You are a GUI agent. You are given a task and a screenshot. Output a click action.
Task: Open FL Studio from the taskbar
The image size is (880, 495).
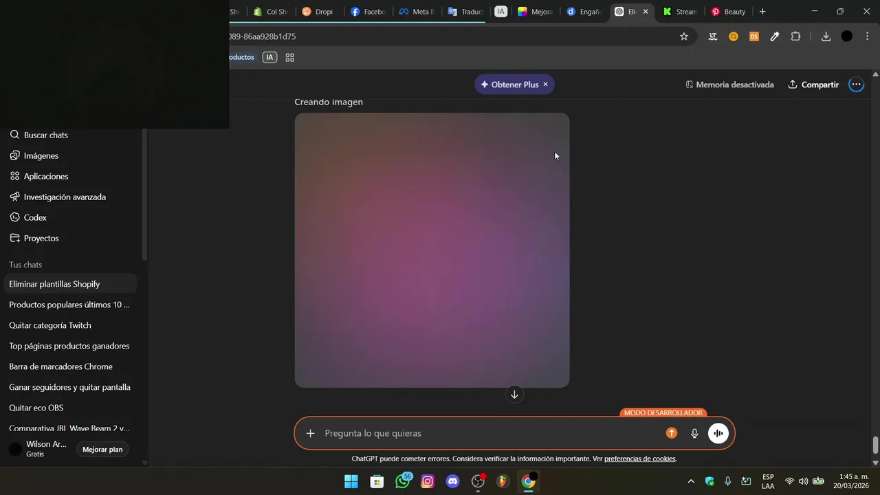pos(503,481)
